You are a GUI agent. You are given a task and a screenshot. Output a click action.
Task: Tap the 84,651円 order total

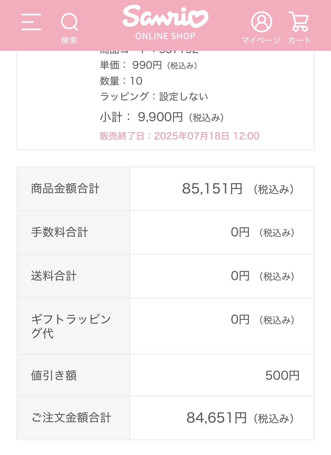[x=216, y=418]
